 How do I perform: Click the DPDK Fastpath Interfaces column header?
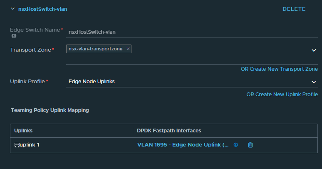[x=169, y=131]
